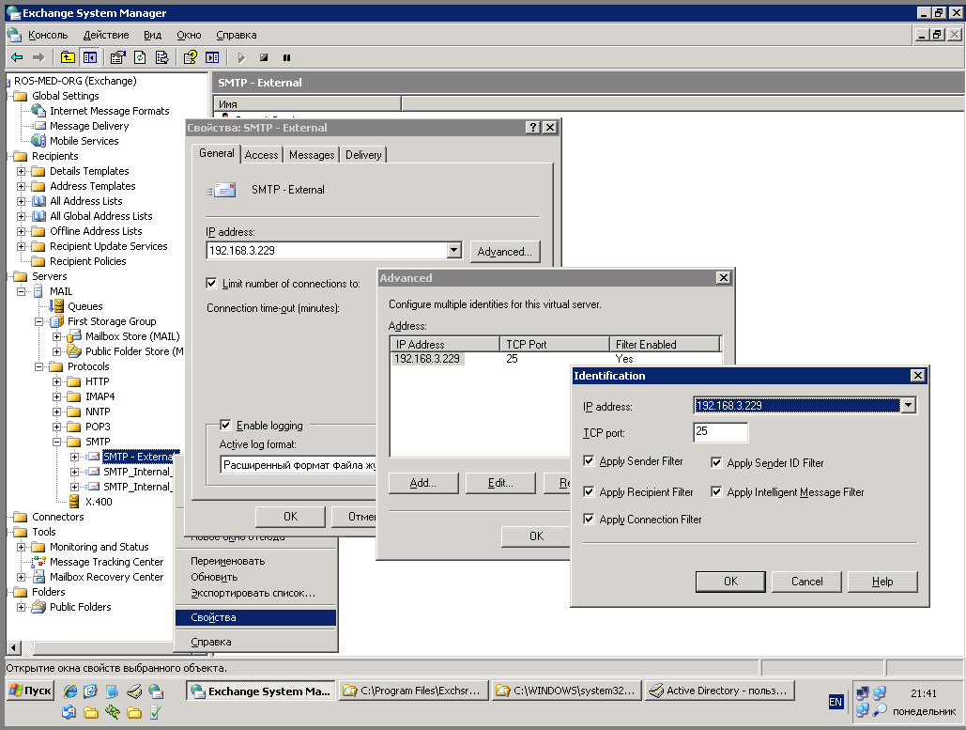Click the language indicator EN in tray
The width and height of the screenshot is (966, 730).
click(x=836, y=702)
